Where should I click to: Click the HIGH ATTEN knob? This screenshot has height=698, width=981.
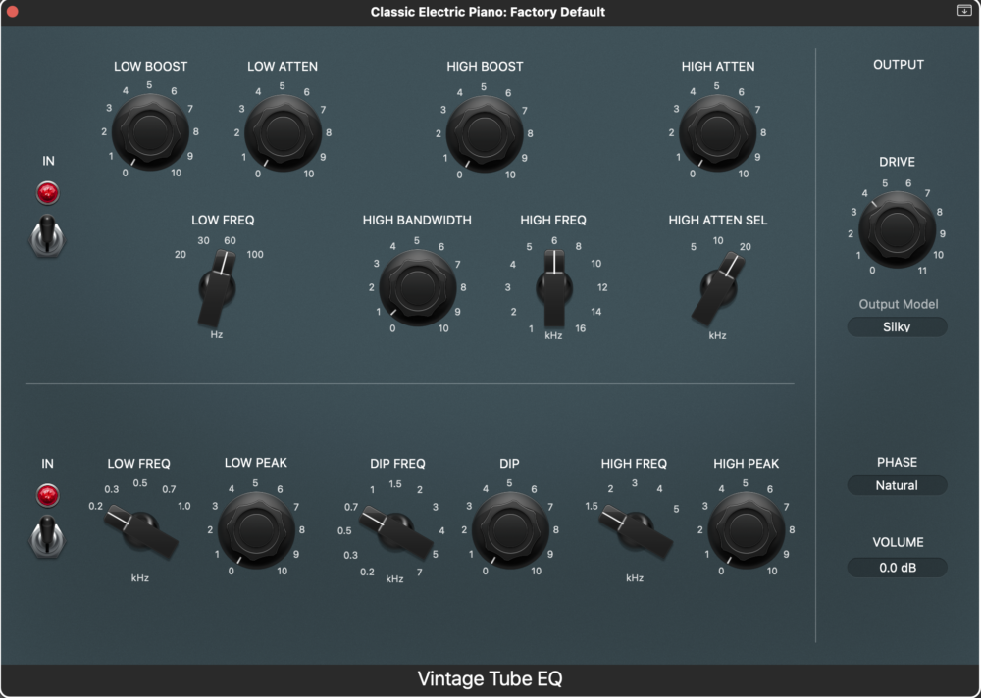point(717,130)
